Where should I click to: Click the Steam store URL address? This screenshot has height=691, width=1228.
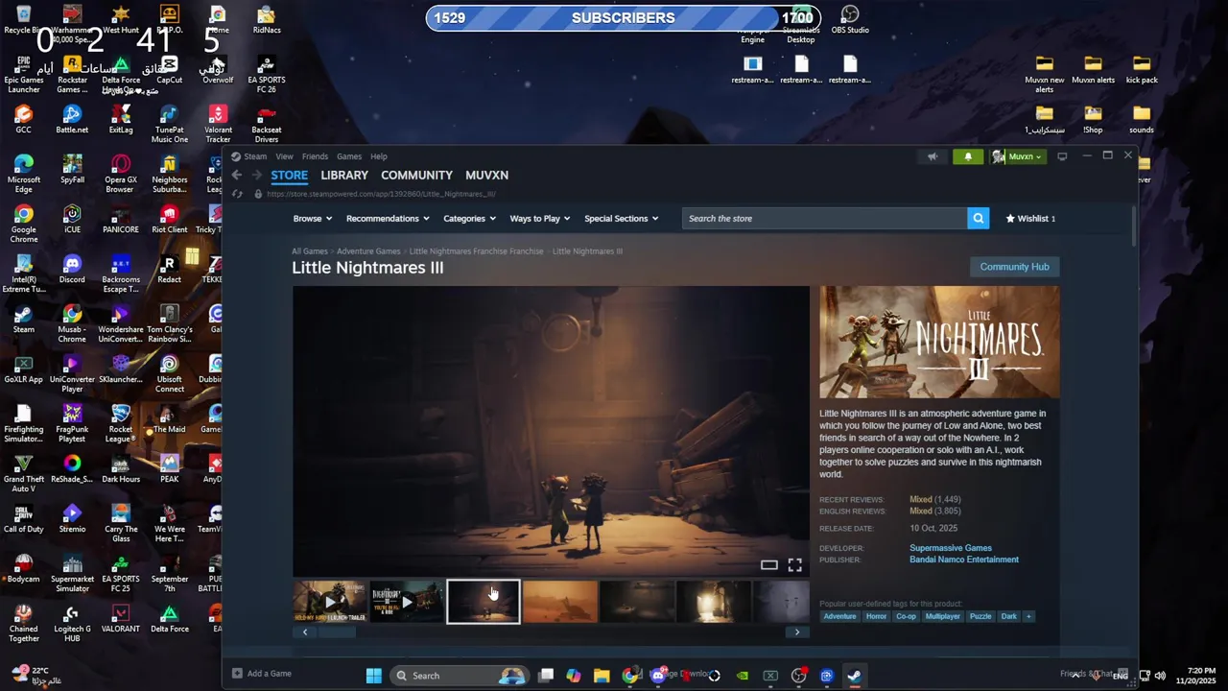tap(381, 194)
